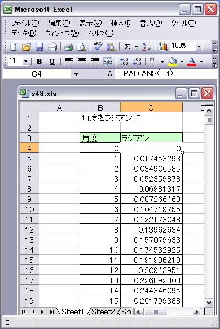Viewport: 220px width, 329px height.
Task: Apply the Fill Color paint bucket
Action: [x=173, y=62]
